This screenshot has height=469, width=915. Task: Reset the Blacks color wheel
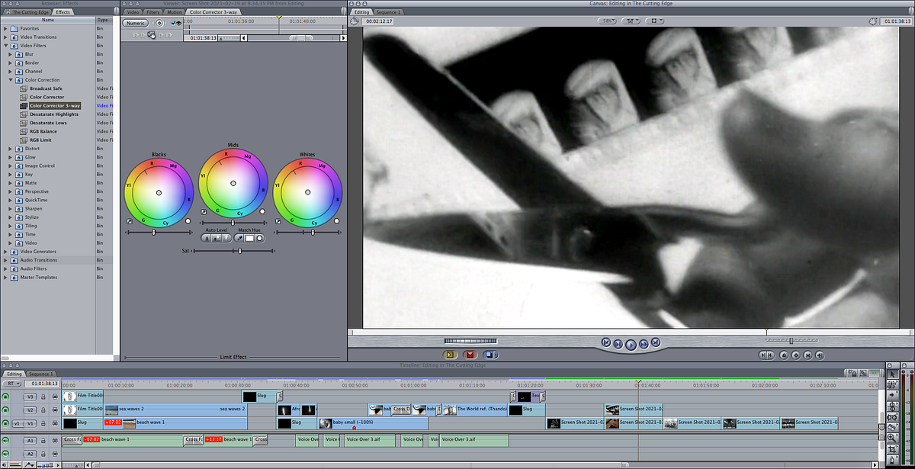coord(188,221)
